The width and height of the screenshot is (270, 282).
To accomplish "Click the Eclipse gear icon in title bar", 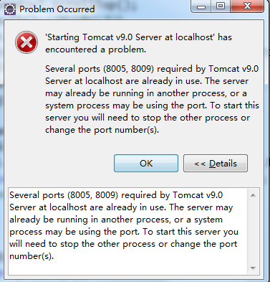I will pos(10,9).
